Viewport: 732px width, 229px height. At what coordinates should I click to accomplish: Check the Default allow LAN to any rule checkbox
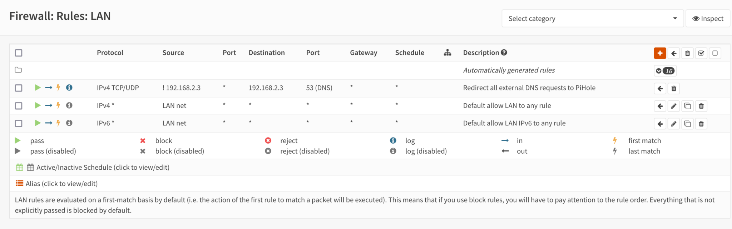tap(18, 106)
